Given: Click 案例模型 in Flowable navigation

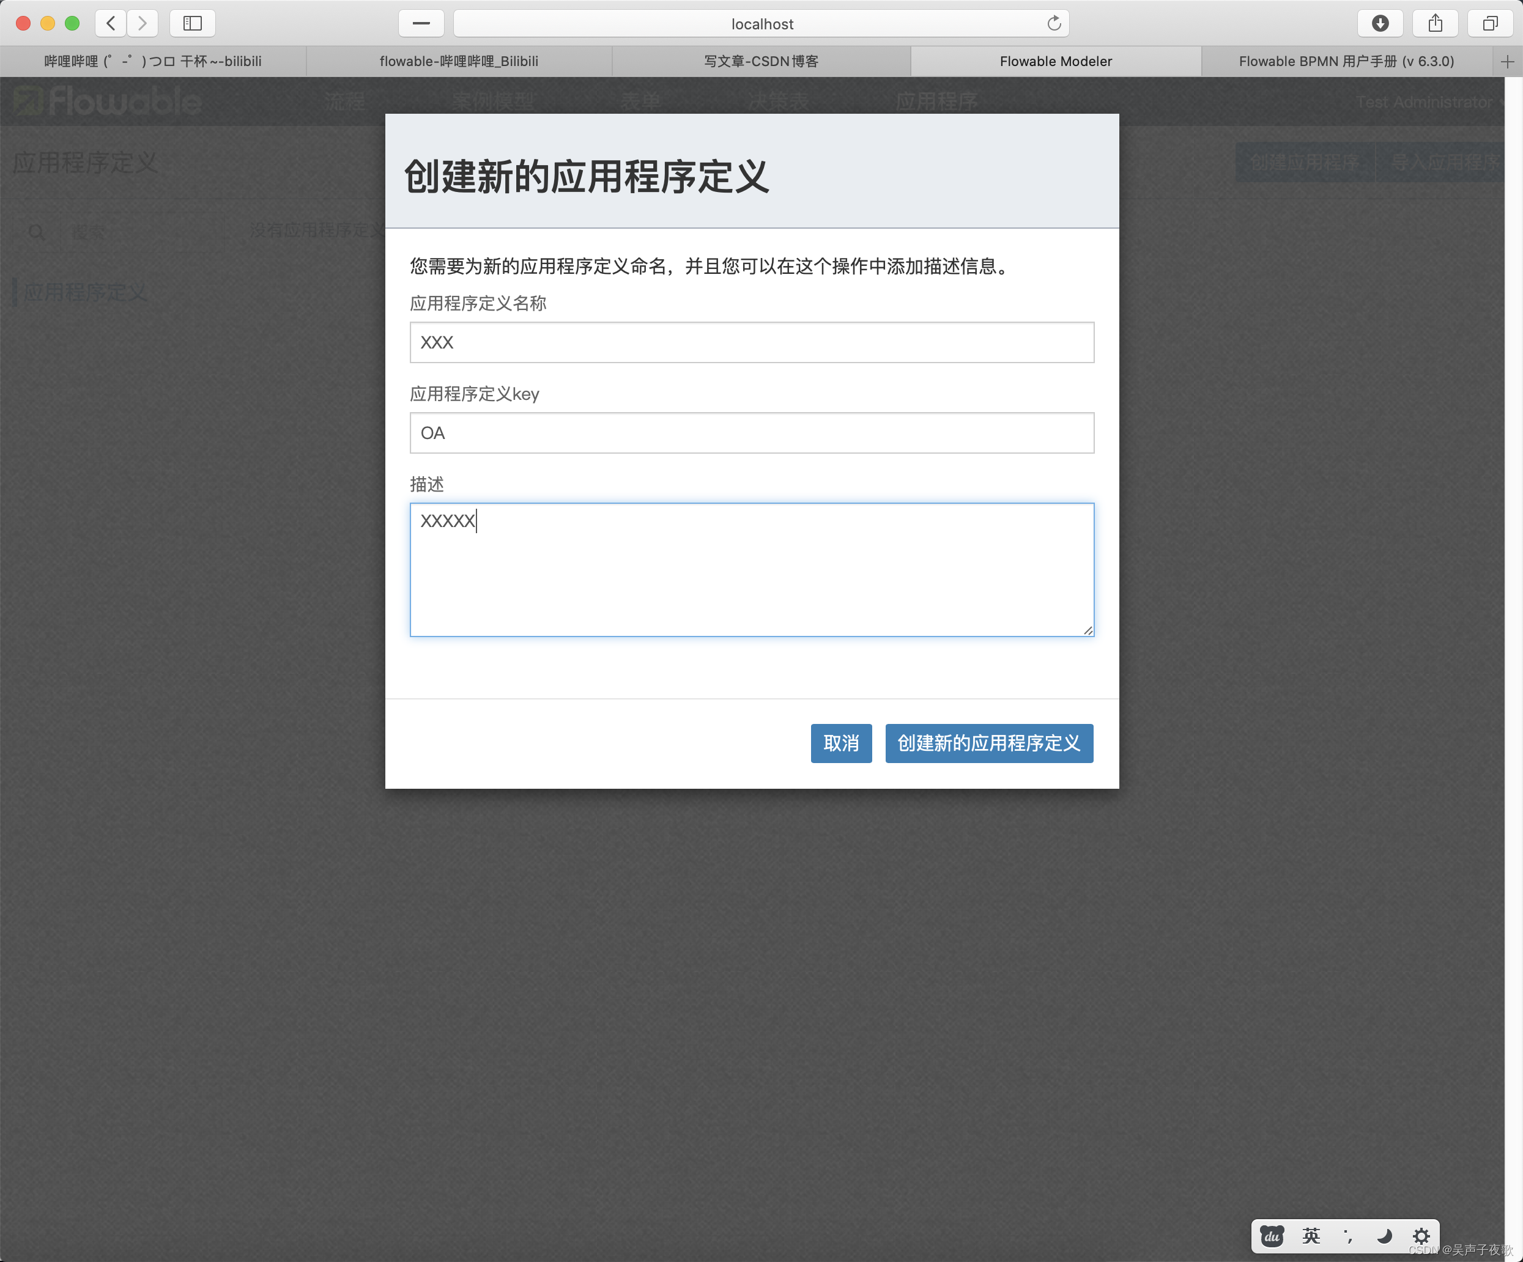Looking at the screenshot, I should pos(492,101).
